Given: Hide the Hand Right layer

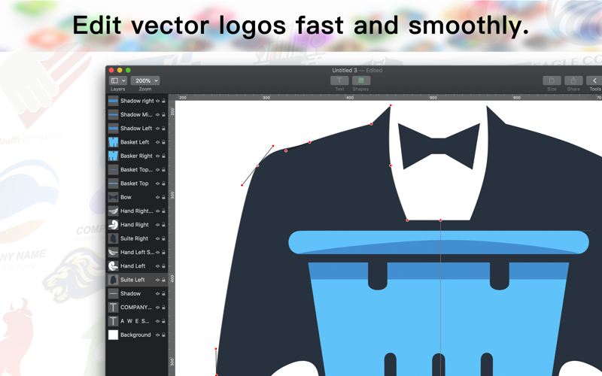Looking at the screenshot, I should (x=157, y=225).
